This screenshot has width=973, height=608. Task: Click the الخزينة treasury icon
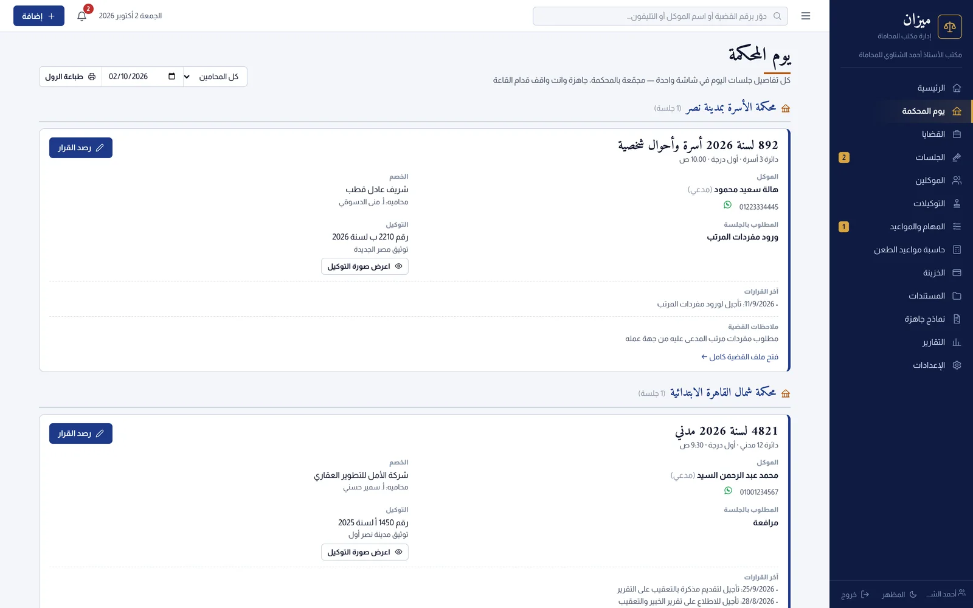tap(957, 273)
